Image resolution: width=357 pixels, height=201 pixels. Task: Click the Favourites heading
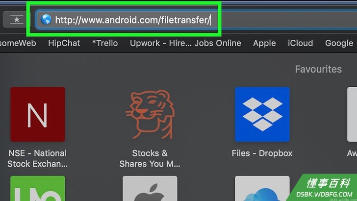tap(318, 69)
